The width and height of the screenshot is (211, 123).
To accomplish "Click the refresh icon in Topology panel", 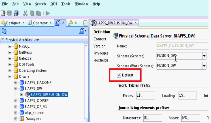I will pyautogui.click(x=4, y=31).
